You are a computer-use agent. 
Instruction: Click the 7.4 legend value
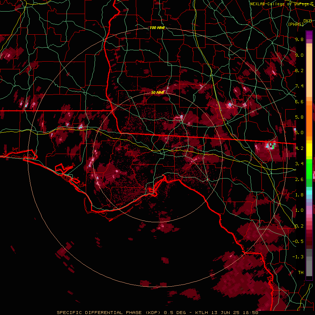[299, 86]
